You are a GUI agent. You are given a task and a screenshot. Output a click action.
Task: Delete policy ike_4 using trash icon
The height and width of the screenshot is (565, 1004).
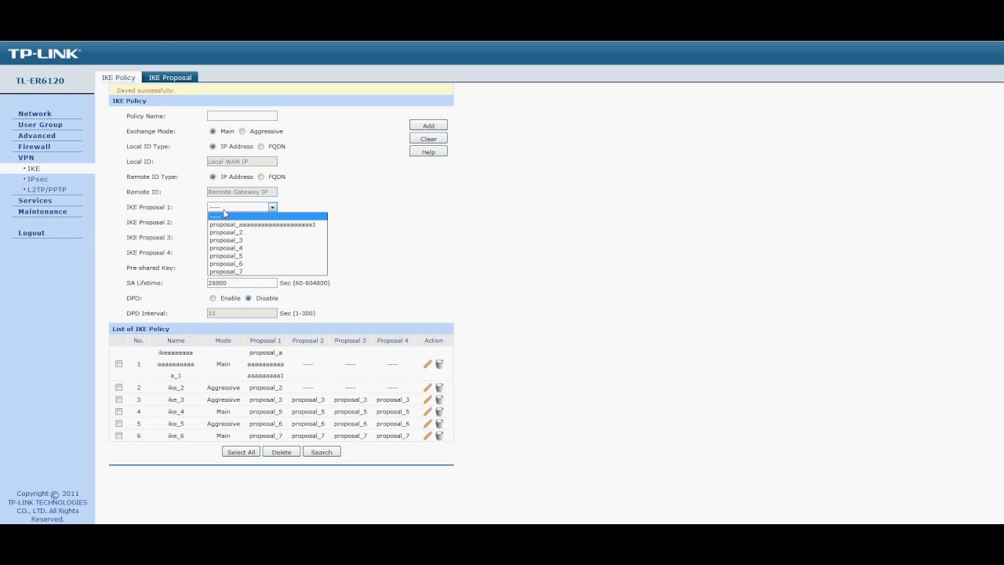[439, 411]
